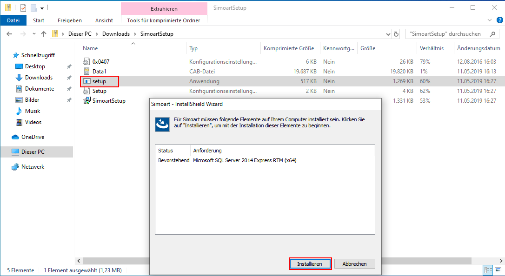The height and width of the screenshot is (276, 505).
Task: Select the SimoartSetup installer file
Action: [108, 101]
